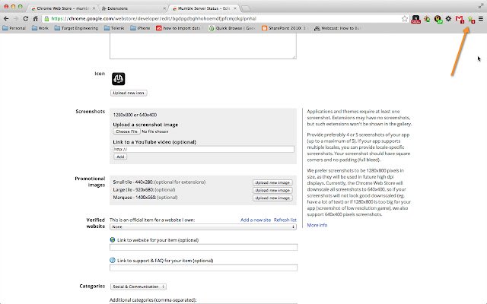Open the Personal bookmarks folder
Image resolution: width=487 pixels, height=304 pixels.
coord(14,28)
